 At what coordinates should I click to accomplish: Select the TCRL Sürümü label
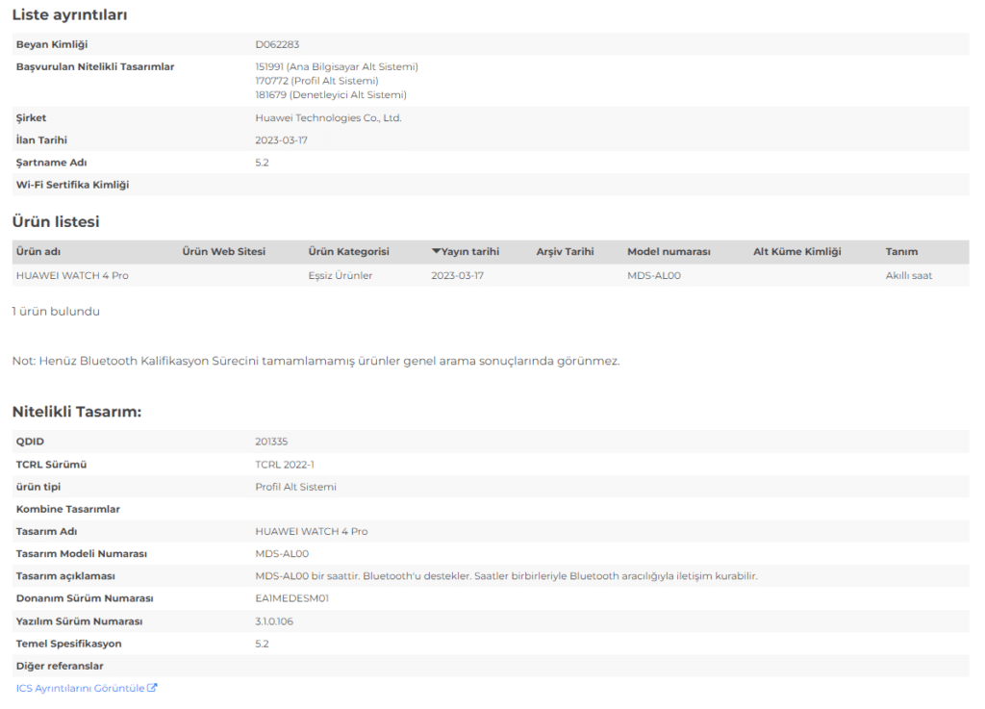point(52,465)
